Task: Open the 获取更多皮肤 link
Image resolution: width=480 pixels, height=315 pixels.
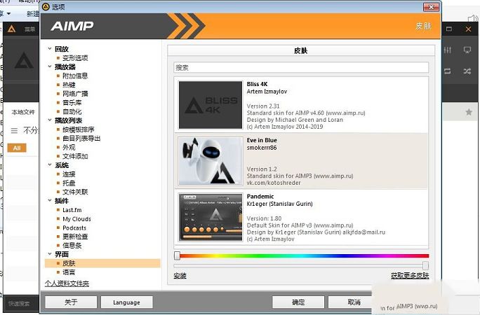Action: tap(410, 276)
